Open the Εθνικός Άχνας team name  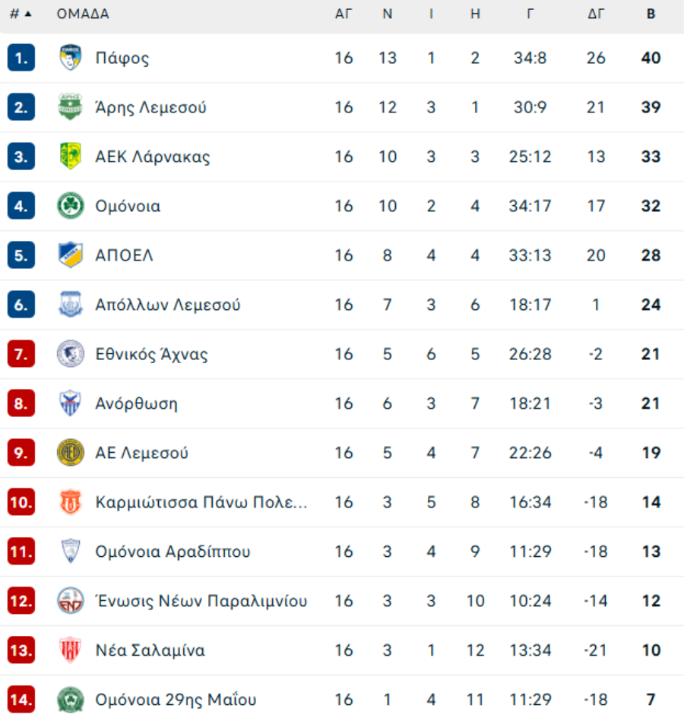pyautogui.click(x=151, y=354)
